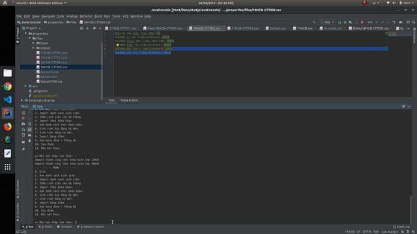This screenshot has height=234, width=417.
Task: Select SystemTKB.csv in project tree
Action: [x=51, y=81]
